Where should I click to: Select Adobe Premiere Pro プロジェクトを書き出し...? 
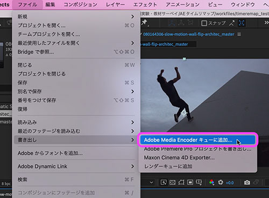tap(198, 149)
